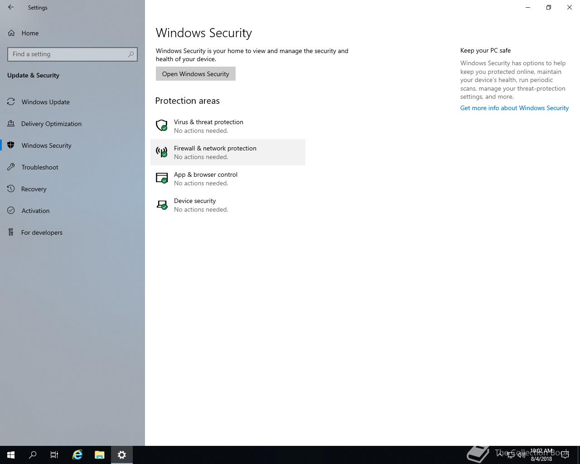The height and width of the screenshot is (464, 580).
Task: Open the Recovery settings page
Action: [x=72, y=189]
